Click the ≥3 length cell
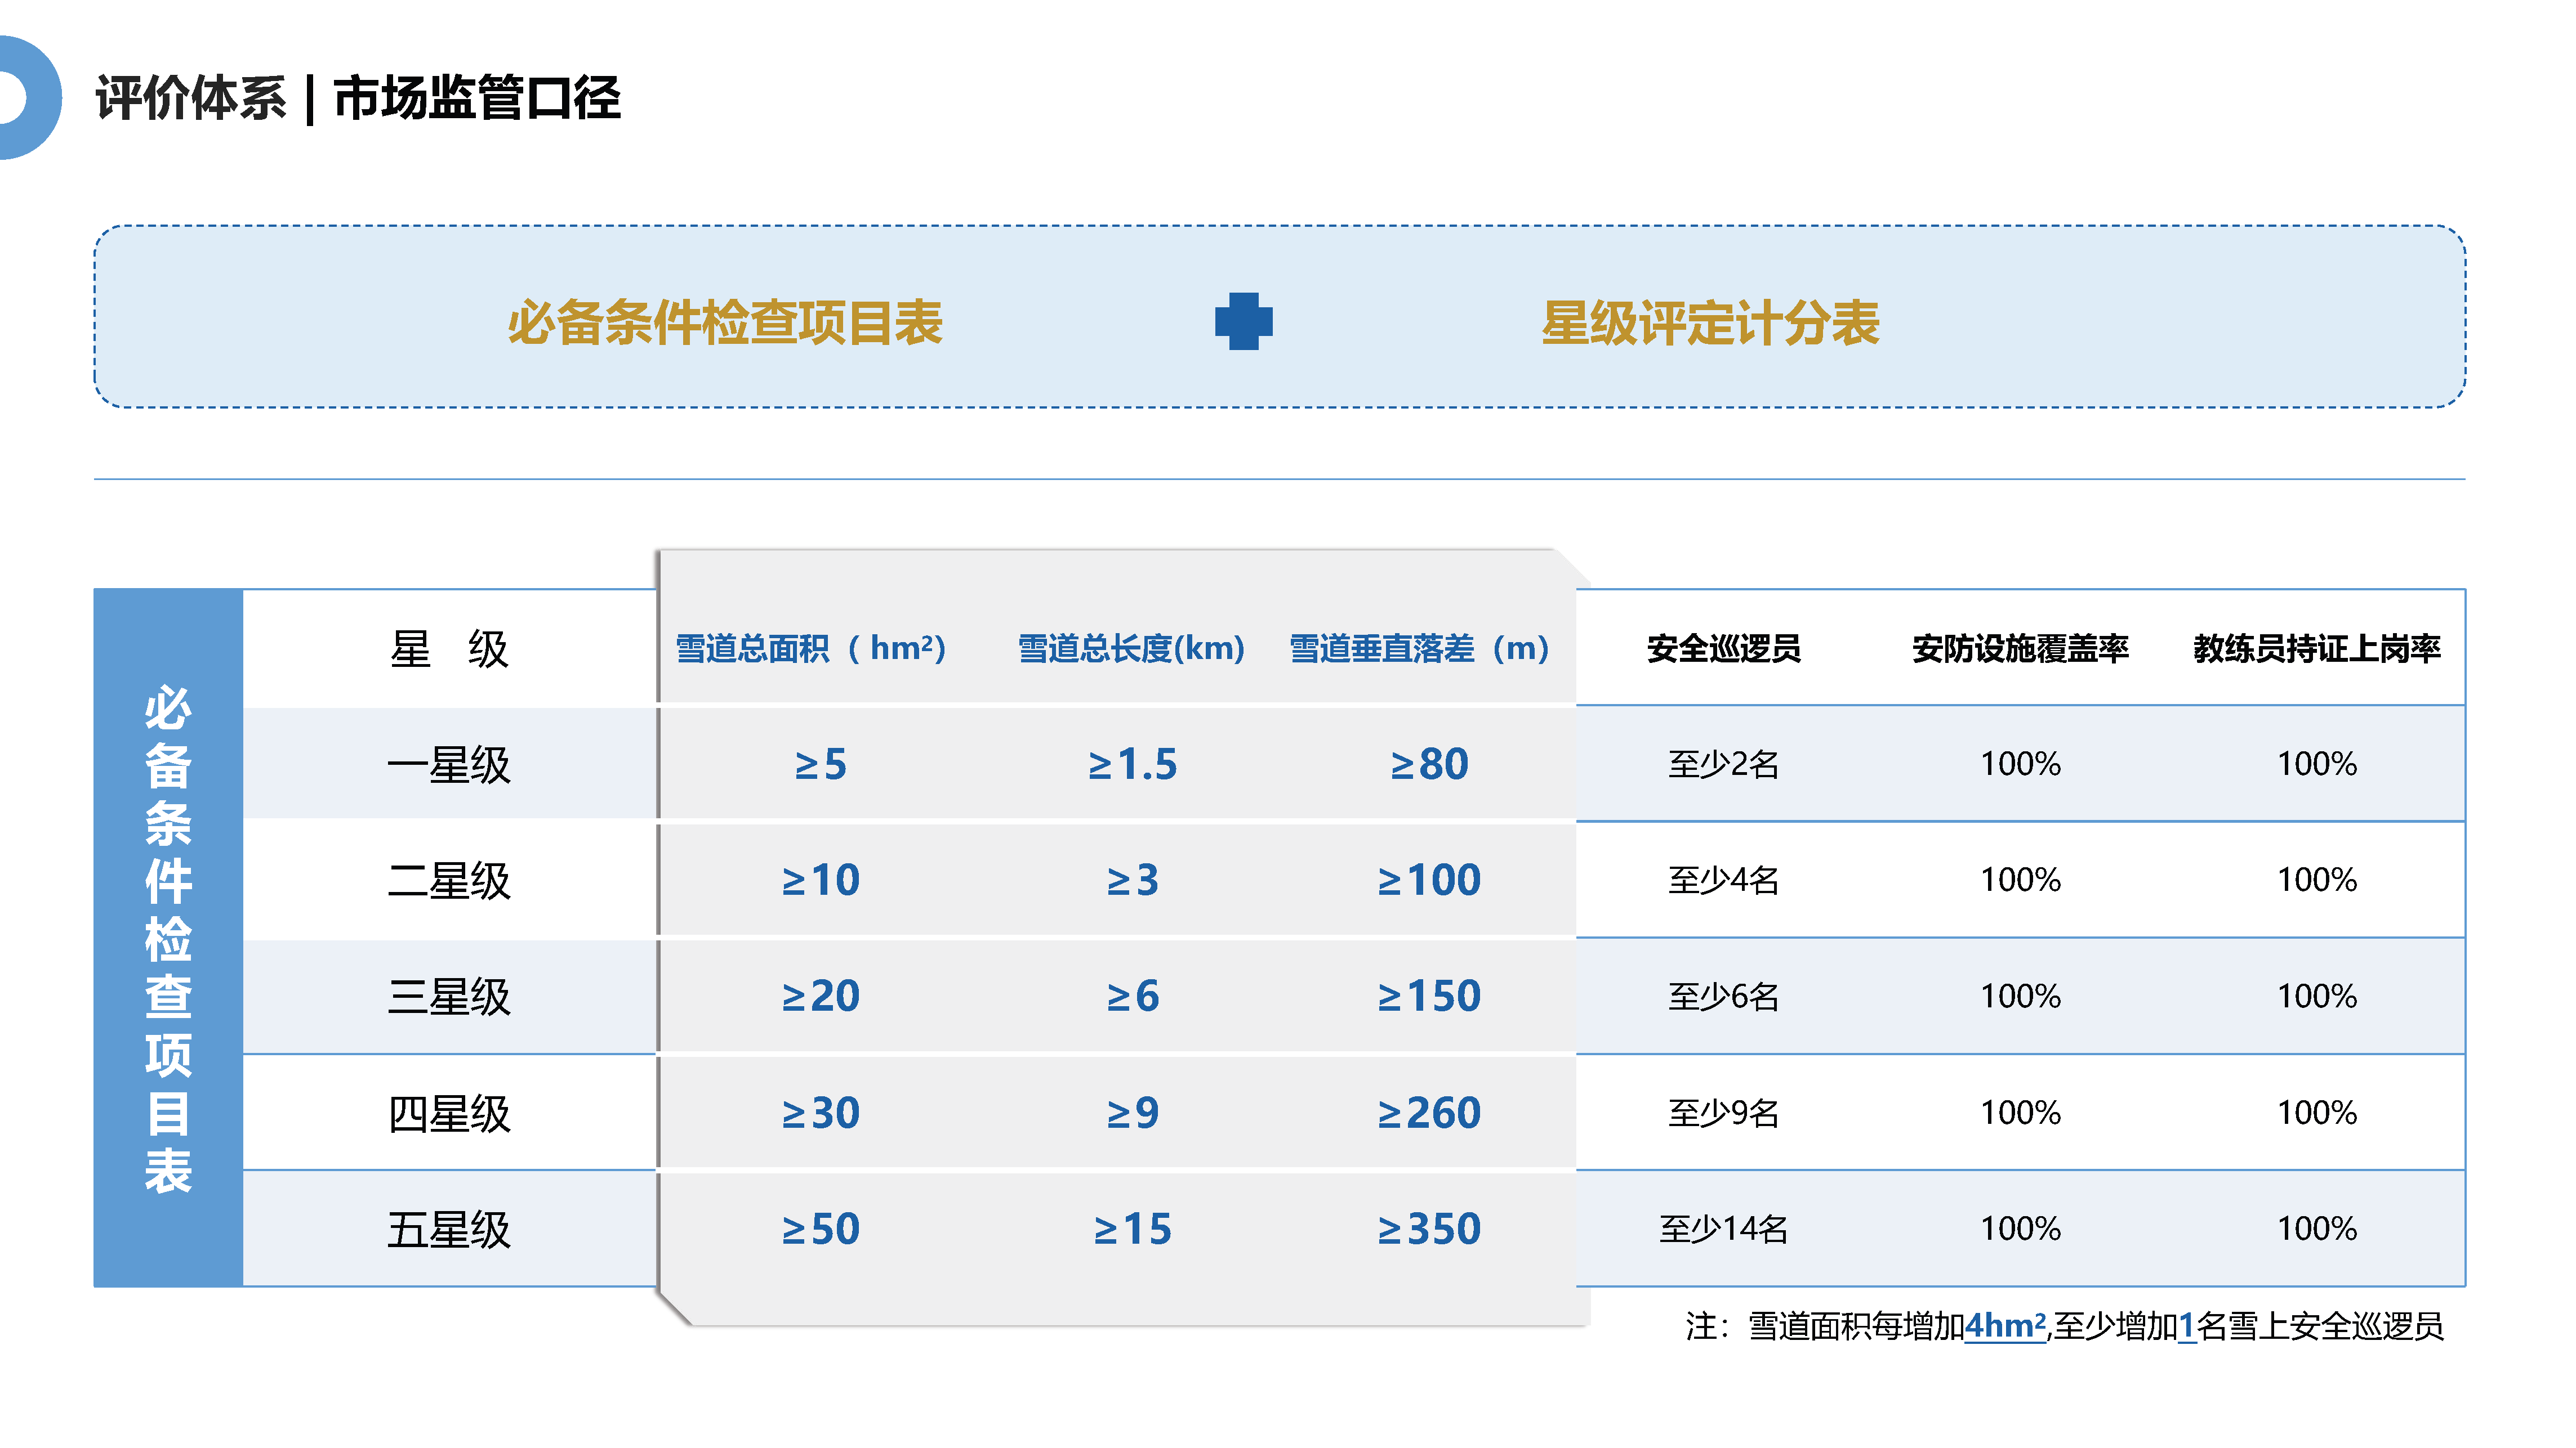Image resolution: width=2576 pixels, height=1448 pixels. pos(1132,880)
